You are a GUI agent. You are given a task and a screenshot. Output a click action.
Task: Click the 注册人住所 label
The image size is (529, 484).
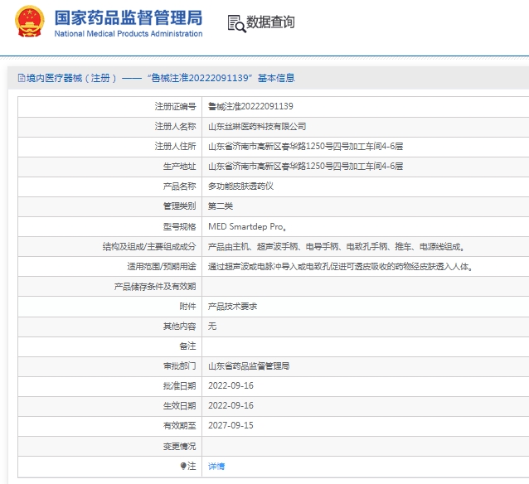(176, 147)
